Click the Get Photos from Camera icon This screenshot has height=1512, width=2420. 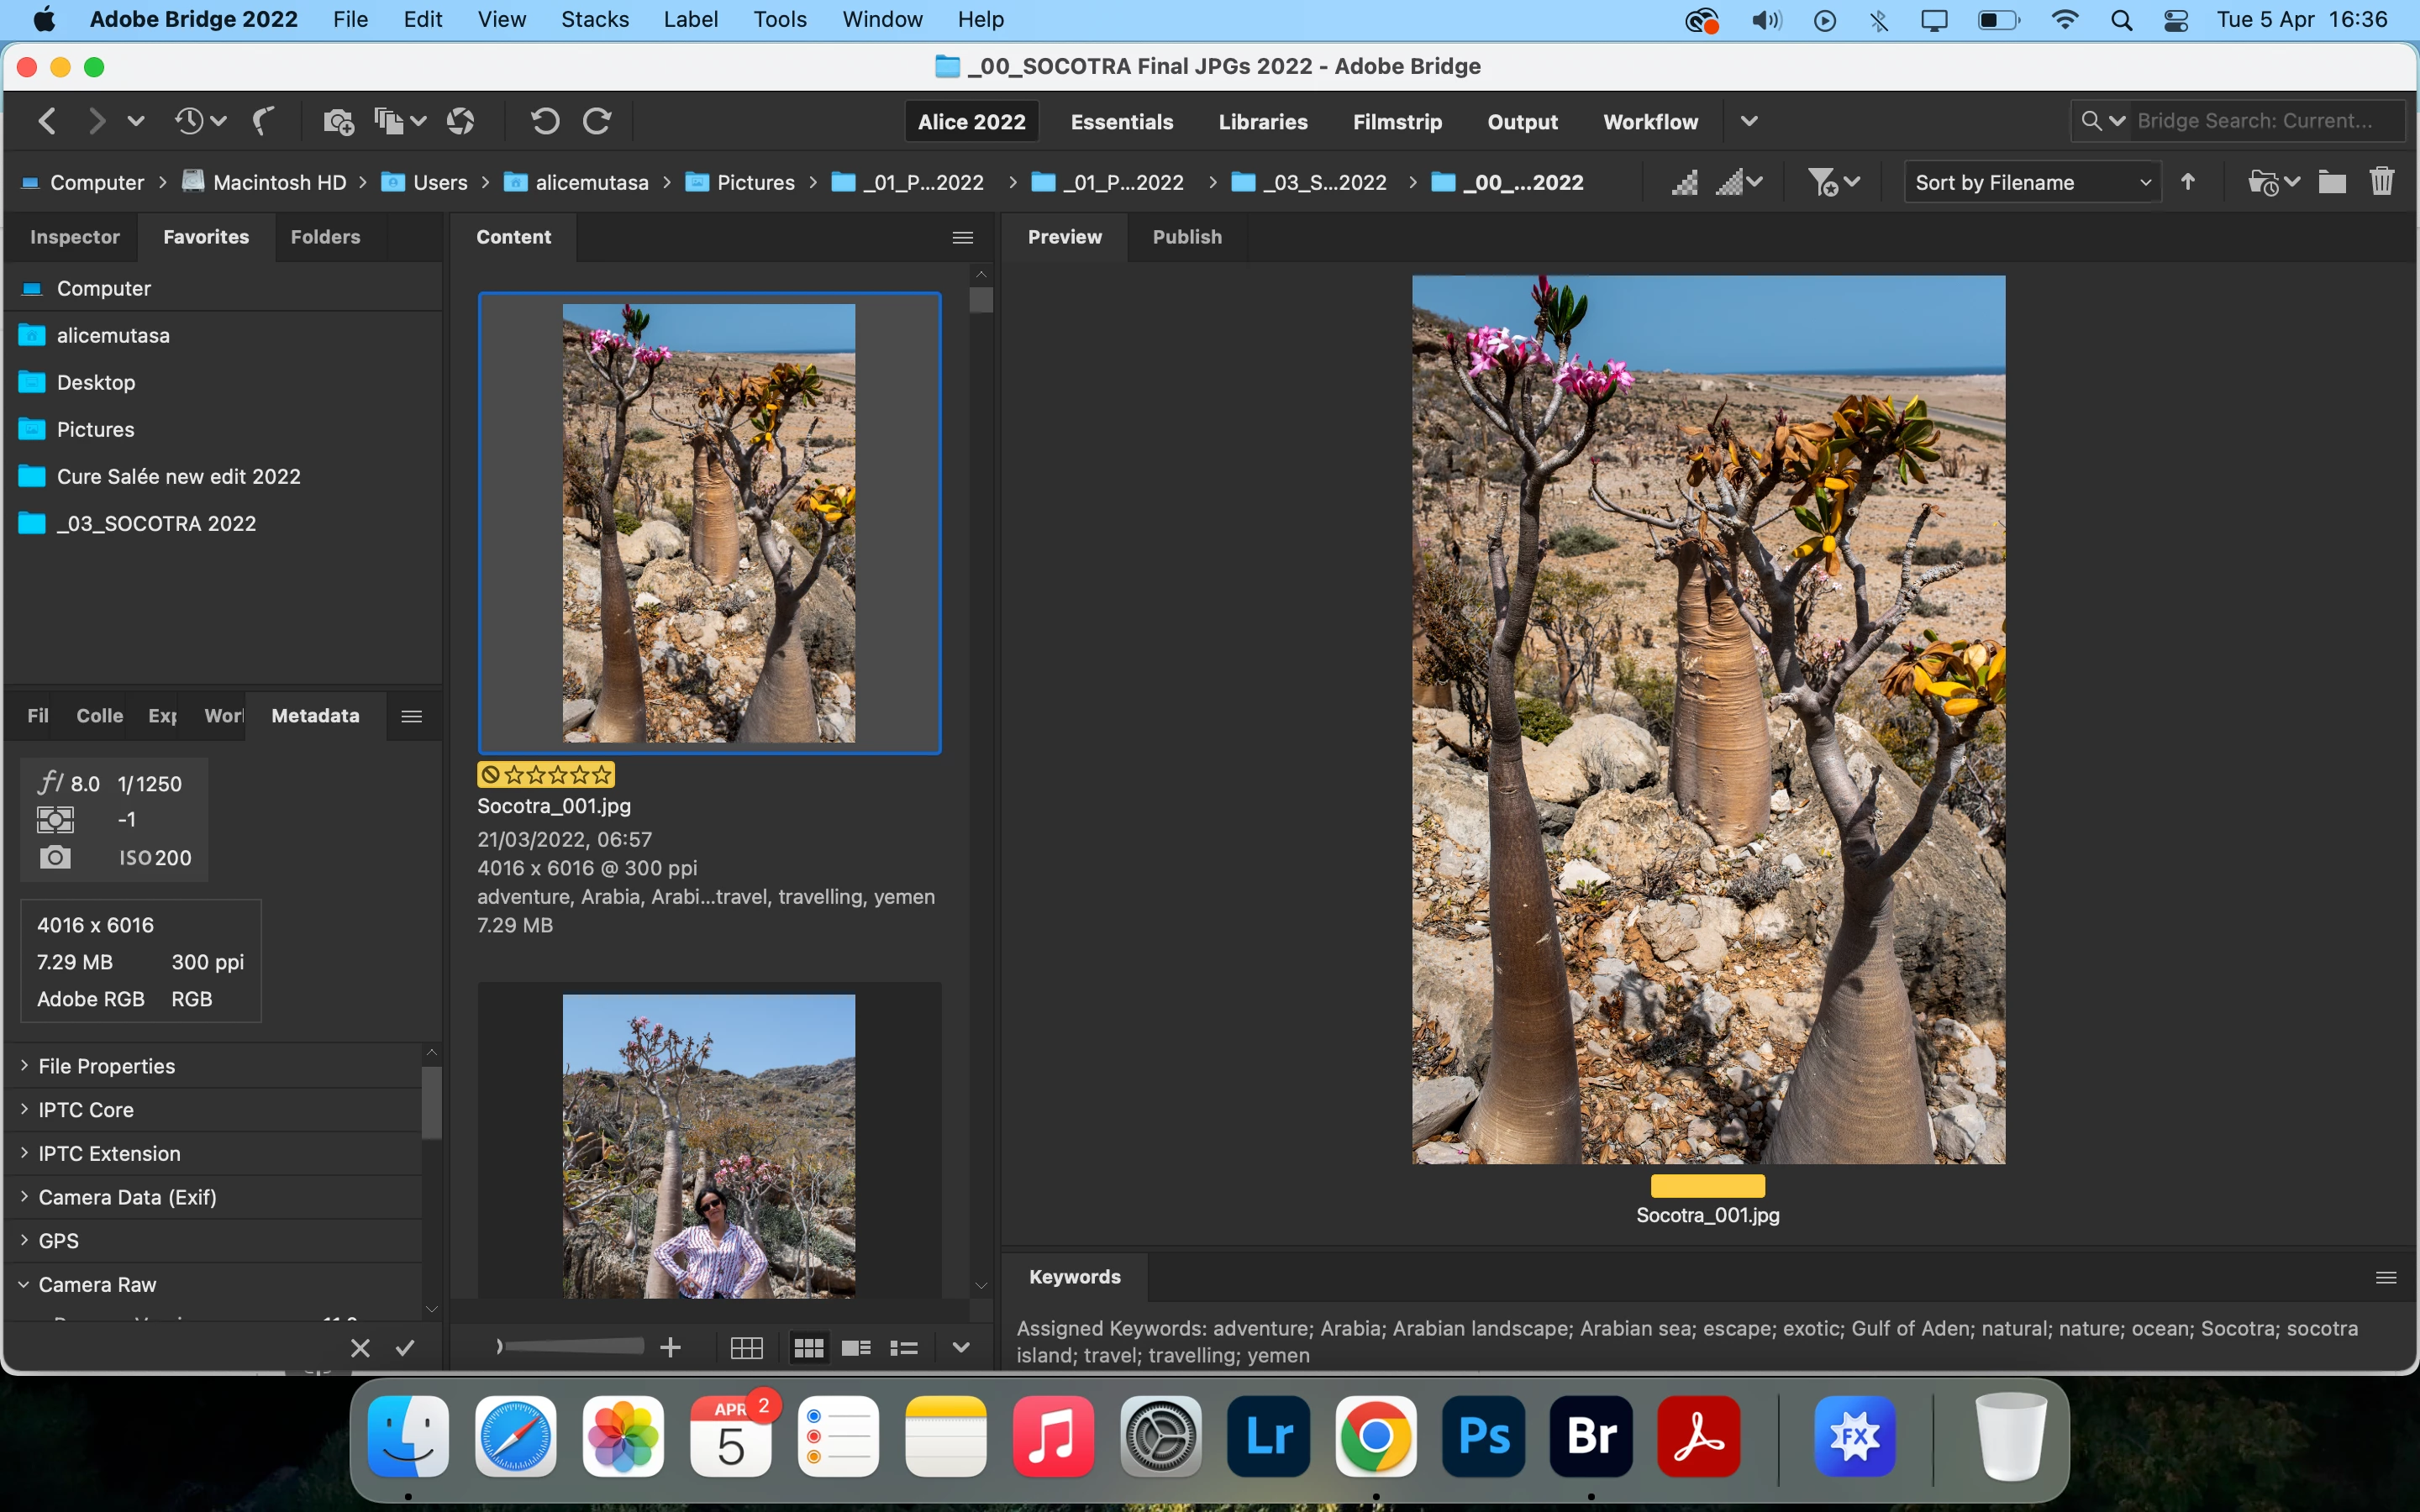(338, 122)
